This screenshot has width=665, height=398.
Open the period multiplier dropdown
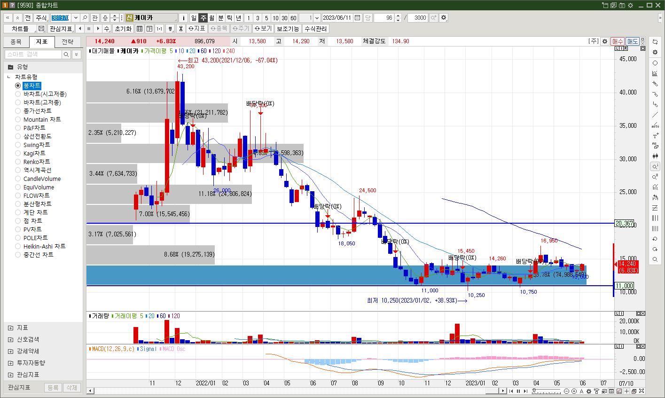click(x=317, y=18)
